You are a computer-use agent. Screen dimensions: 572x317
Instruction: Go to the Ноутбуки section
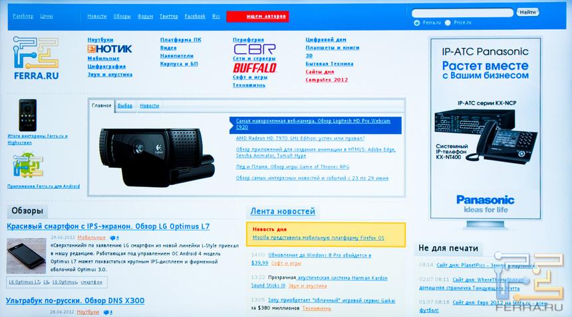[100, 40]
